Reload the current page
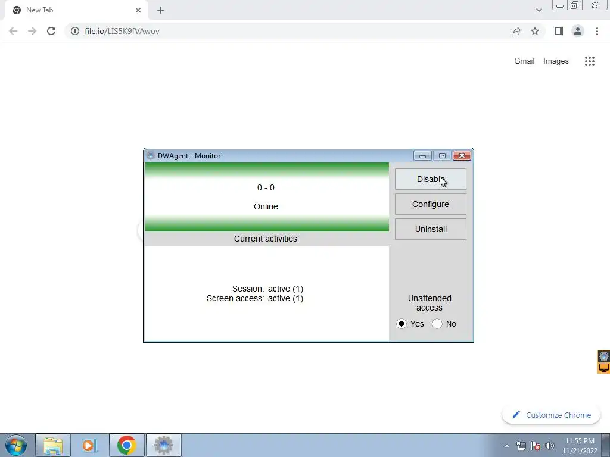The height and width of the screenshot is (457, 610). click(x=51, y=31)
